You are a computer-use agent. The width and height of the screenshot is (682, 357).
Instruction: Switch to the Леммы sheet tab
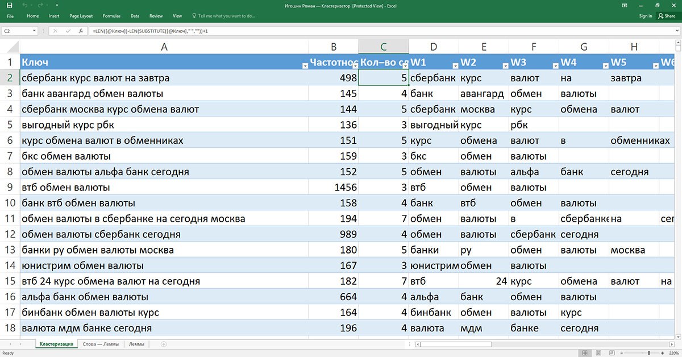pos(136,344)
